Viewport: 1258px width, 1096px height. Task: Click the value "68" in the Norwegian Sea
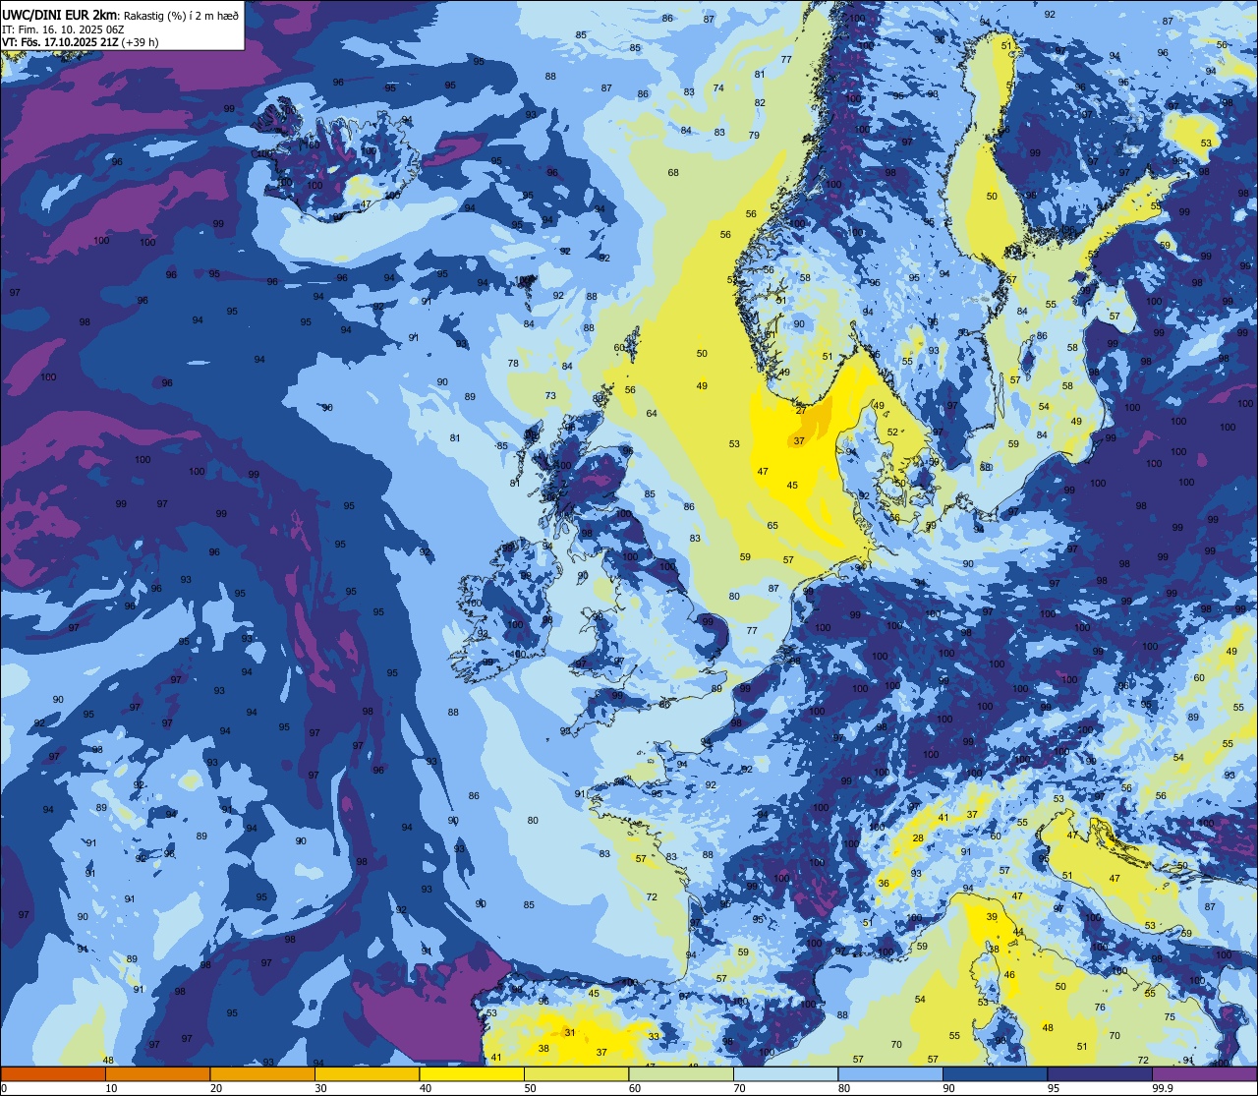coord(673,173)
